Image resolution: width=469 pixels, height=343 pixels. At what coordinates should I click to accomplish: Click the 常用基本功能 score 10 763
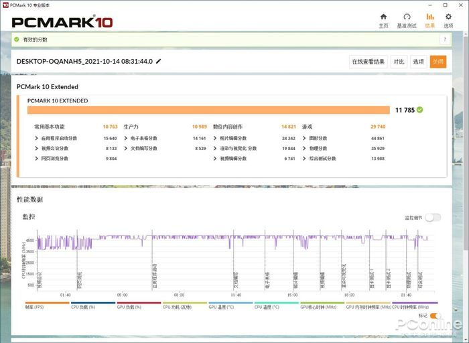(110, 127)
